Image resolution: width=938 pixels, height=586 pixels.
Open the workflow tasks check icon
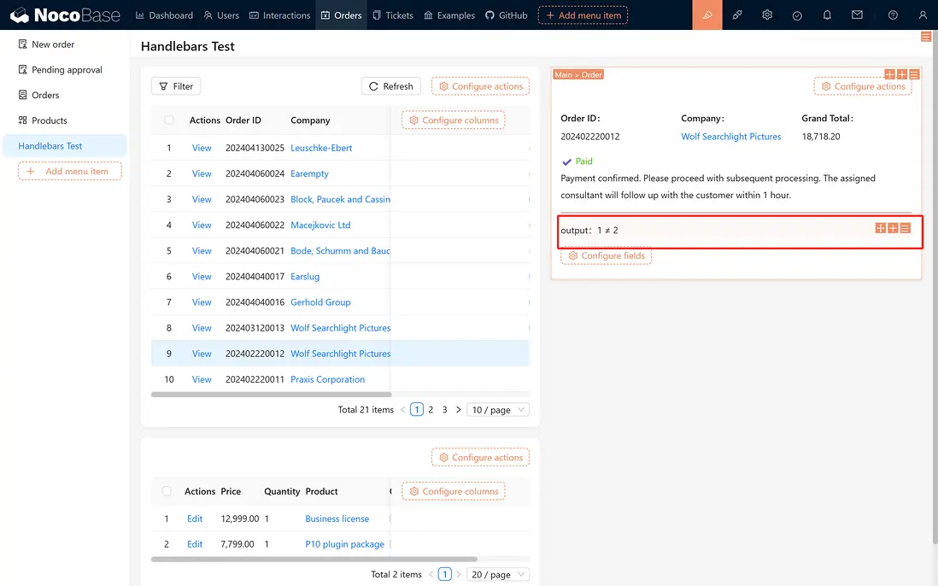click(x=797, y=15)
